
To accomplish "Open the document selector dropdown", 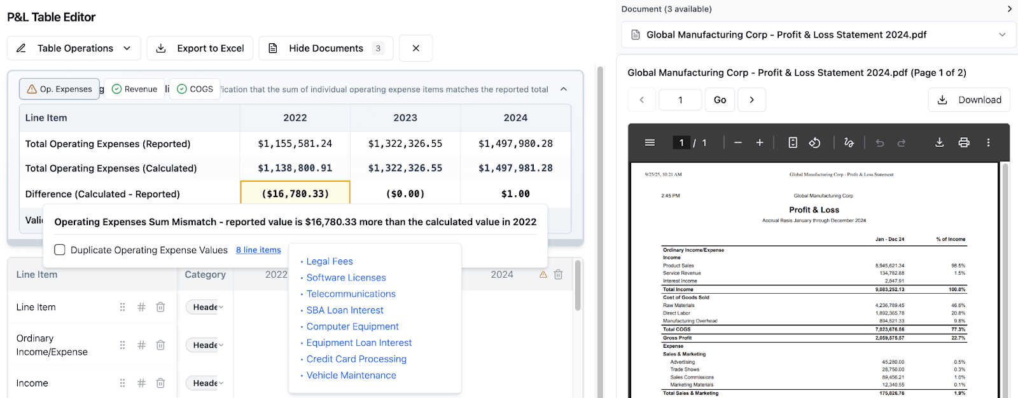I will (x=819, y=35).
